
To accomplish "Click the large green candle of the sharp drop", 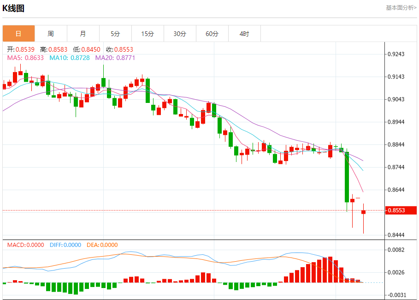I will point(347,177).
